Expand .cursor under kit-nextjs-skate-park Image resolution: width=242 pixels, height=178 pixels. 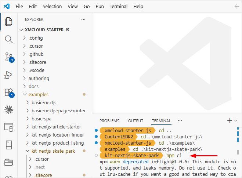[55, 159]
